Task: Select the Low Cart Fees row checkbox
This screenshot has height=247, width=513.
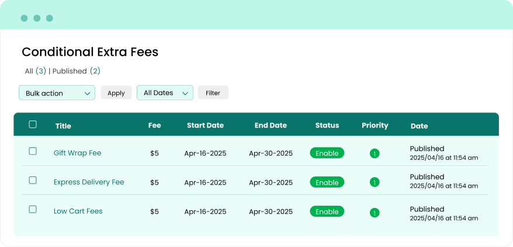Action: (33, 209)
